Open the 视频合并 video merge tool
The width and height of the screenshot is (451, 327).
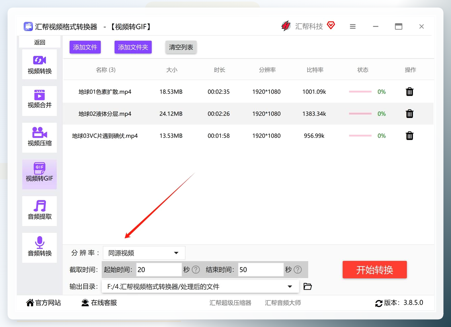[39, 100]
